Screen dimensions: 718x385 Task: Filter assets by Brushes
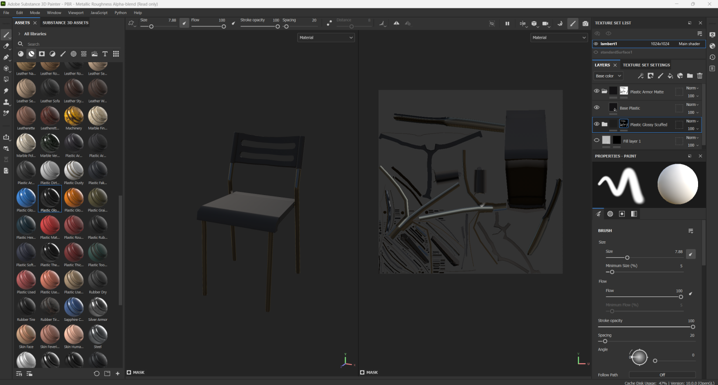(63, 54)
